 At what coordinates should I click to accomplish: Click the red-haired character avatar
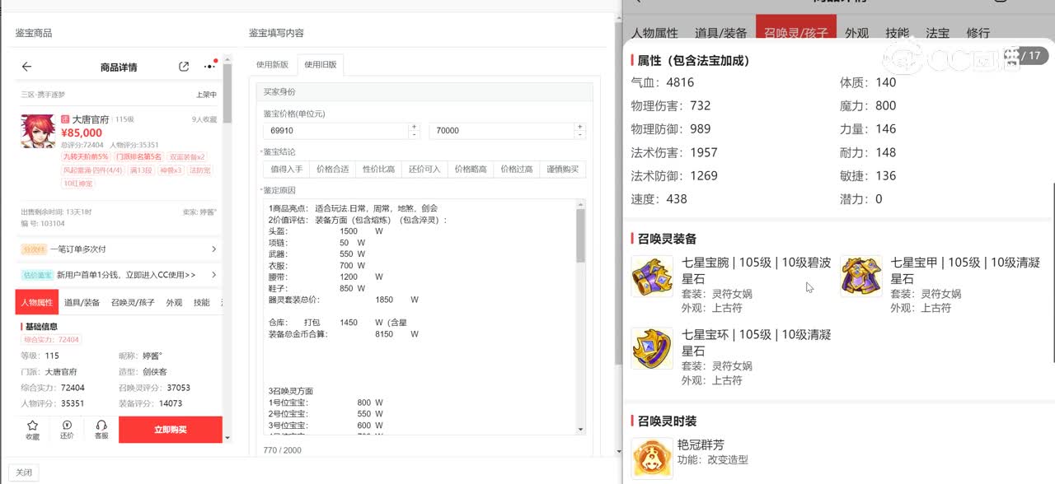tap(38, 131)
